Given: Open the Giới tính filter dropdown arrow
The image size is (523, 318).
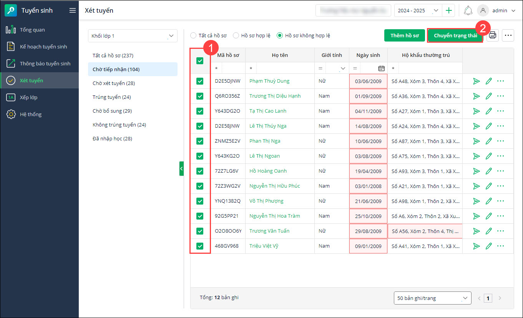Looking at the screenshot, I should coord(343,68).
